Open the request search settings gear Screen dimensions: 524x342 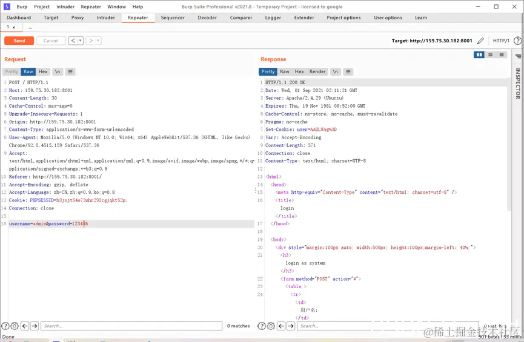tap(15, 326)
